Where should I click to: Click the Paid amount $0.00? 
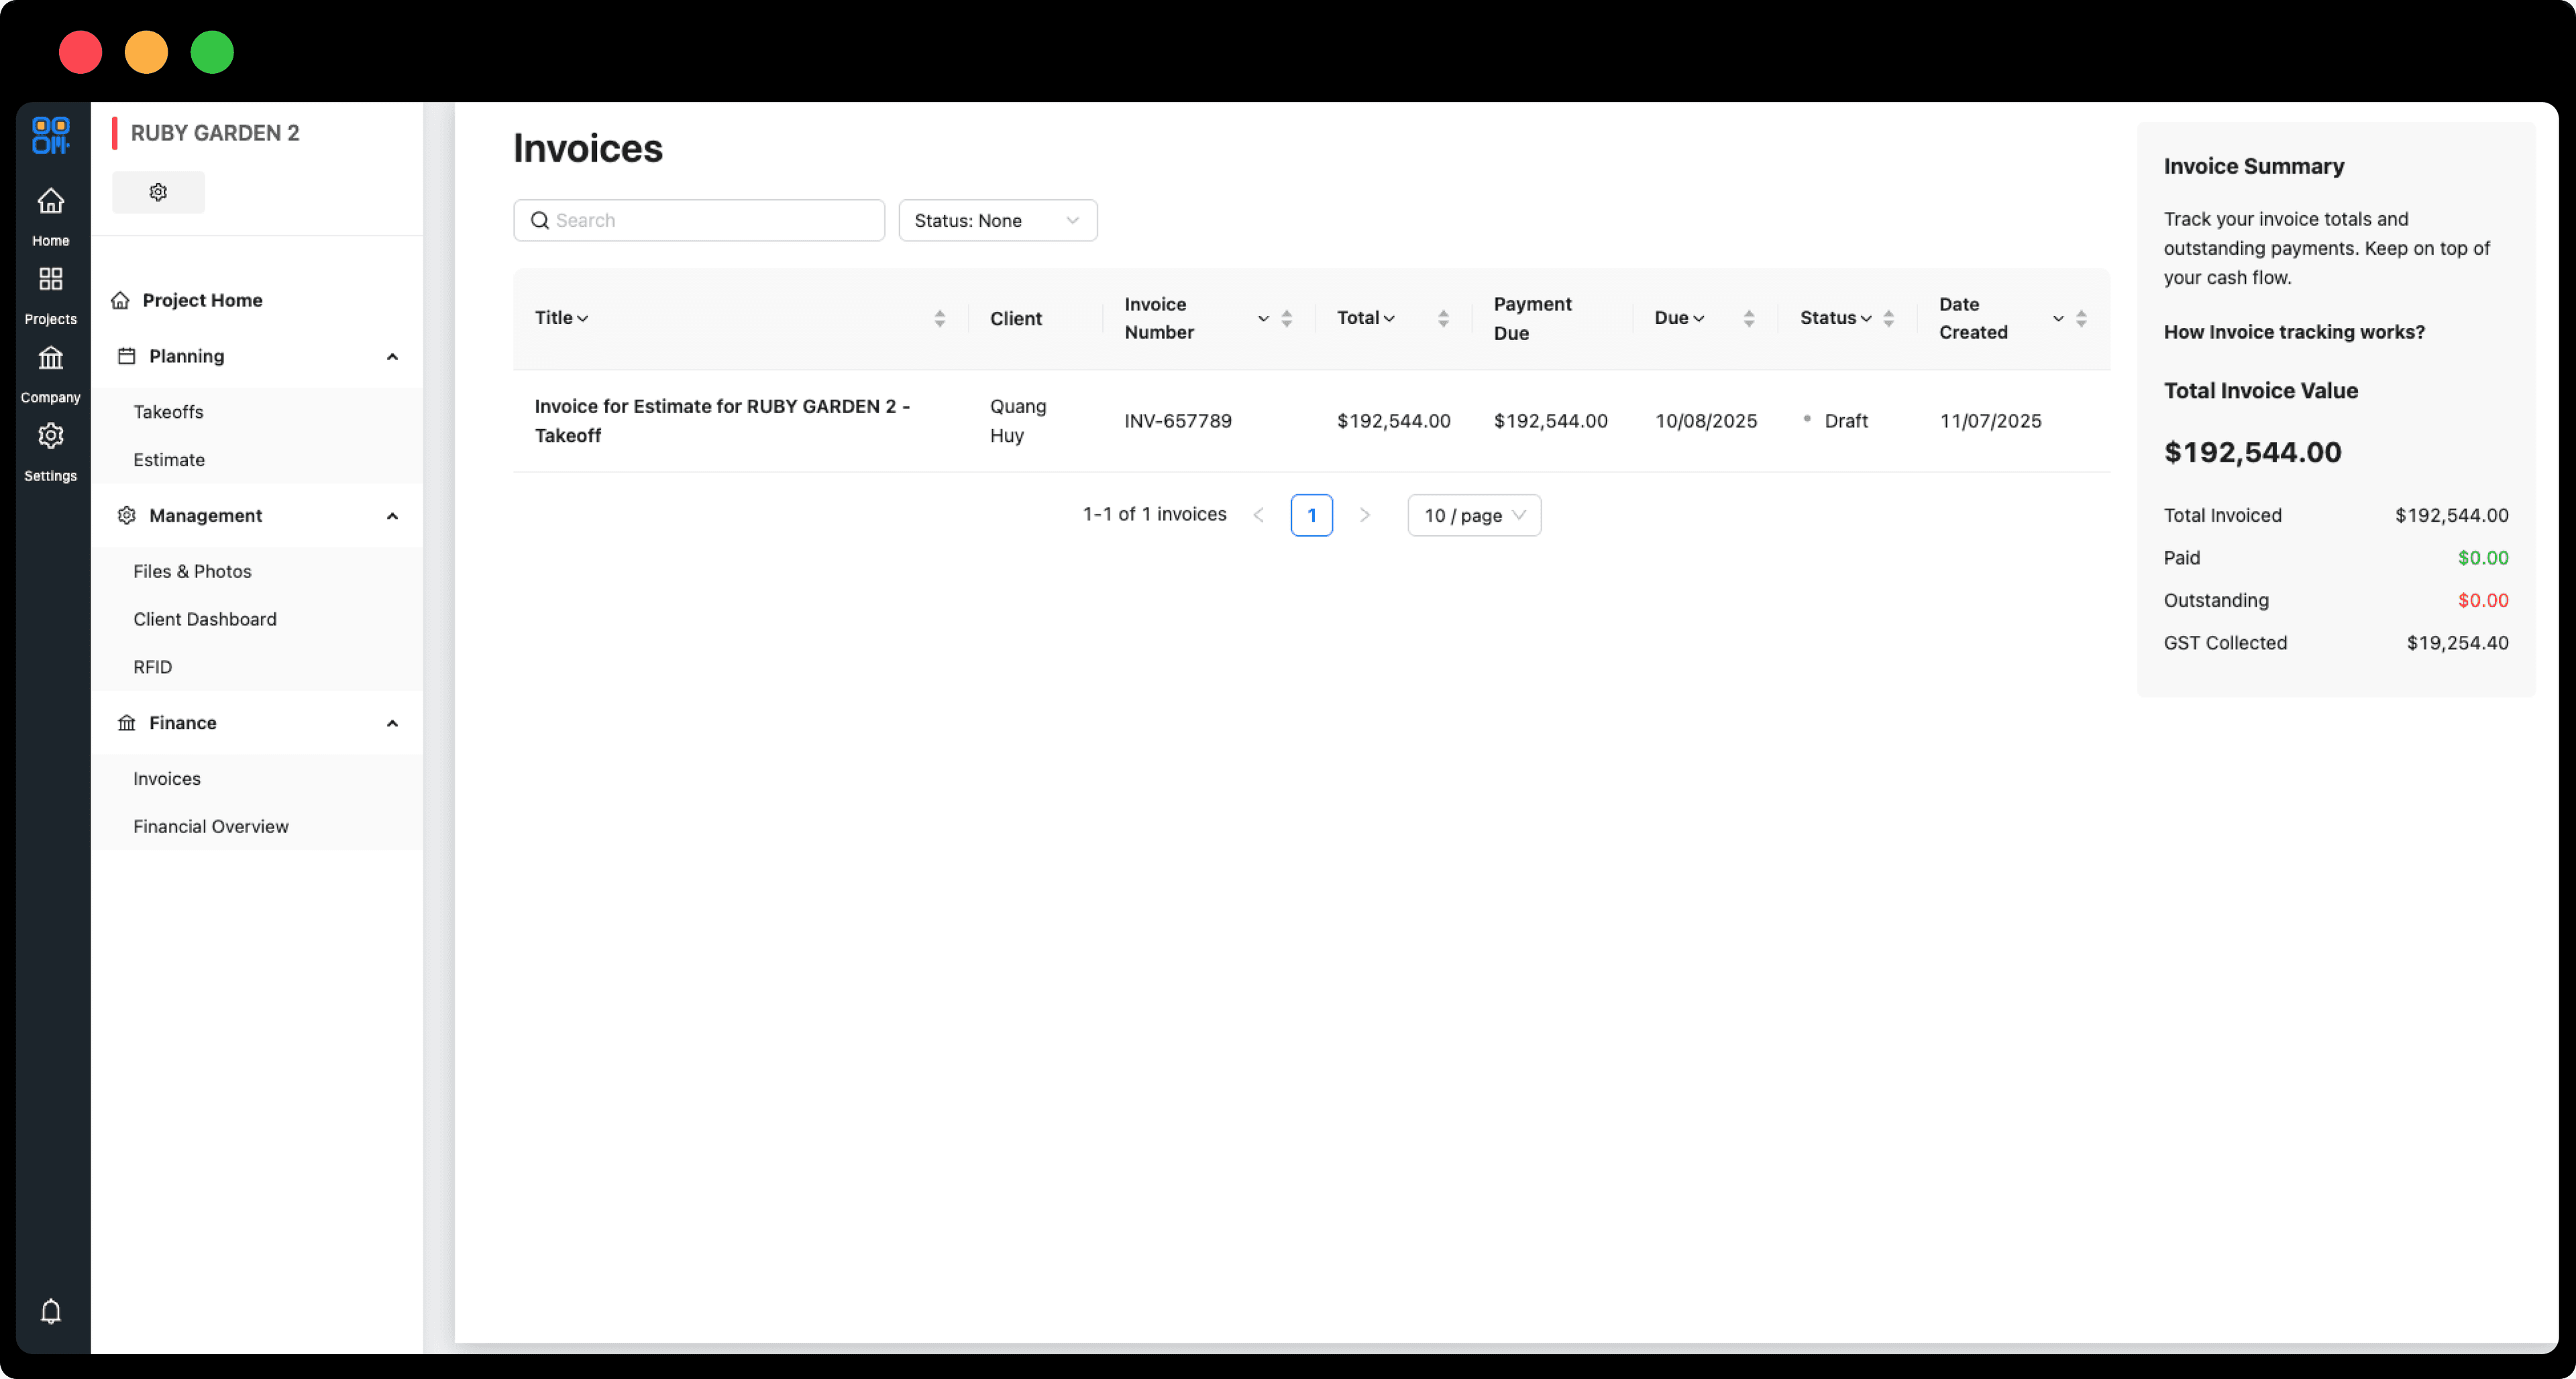(2483, 558)
